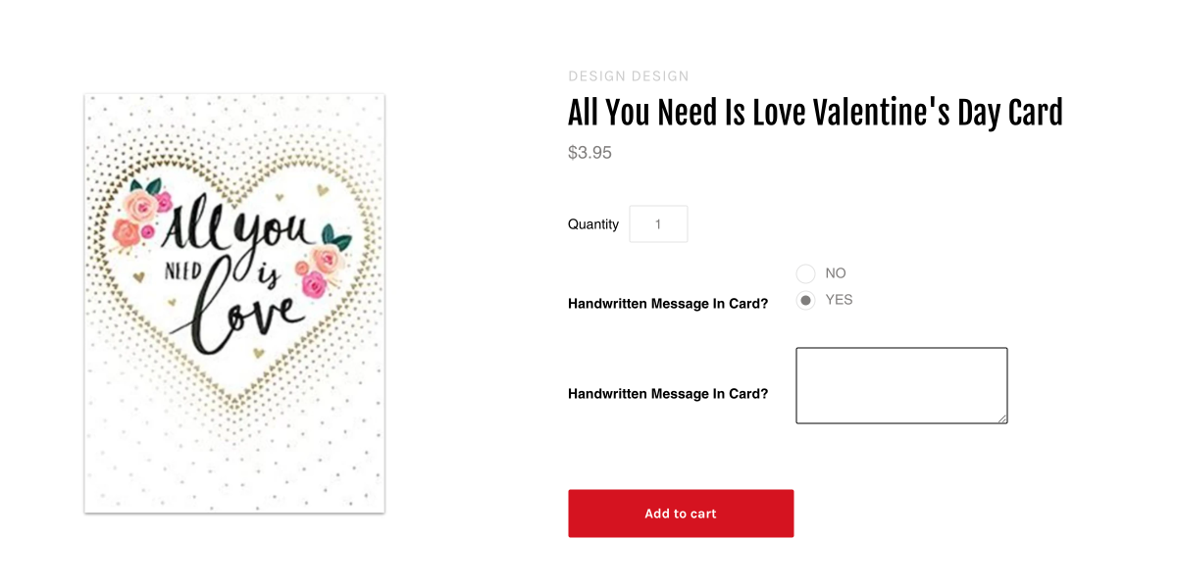Screen dimensions: 1177x588
Task: Click the All You Need Is Love product title
Action: tap(814, 114)
